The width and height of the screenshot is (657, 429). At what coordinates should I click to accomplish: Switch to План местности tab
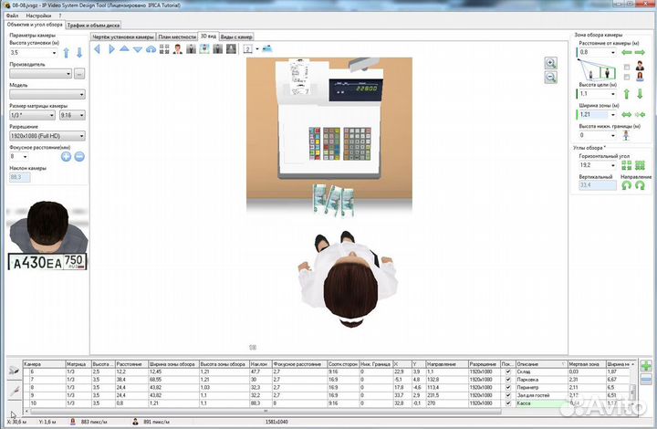tap(177, 37)
